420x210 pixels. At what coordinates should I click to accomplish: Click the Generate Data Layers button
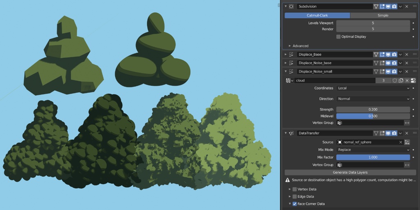(x=350, y=173)
